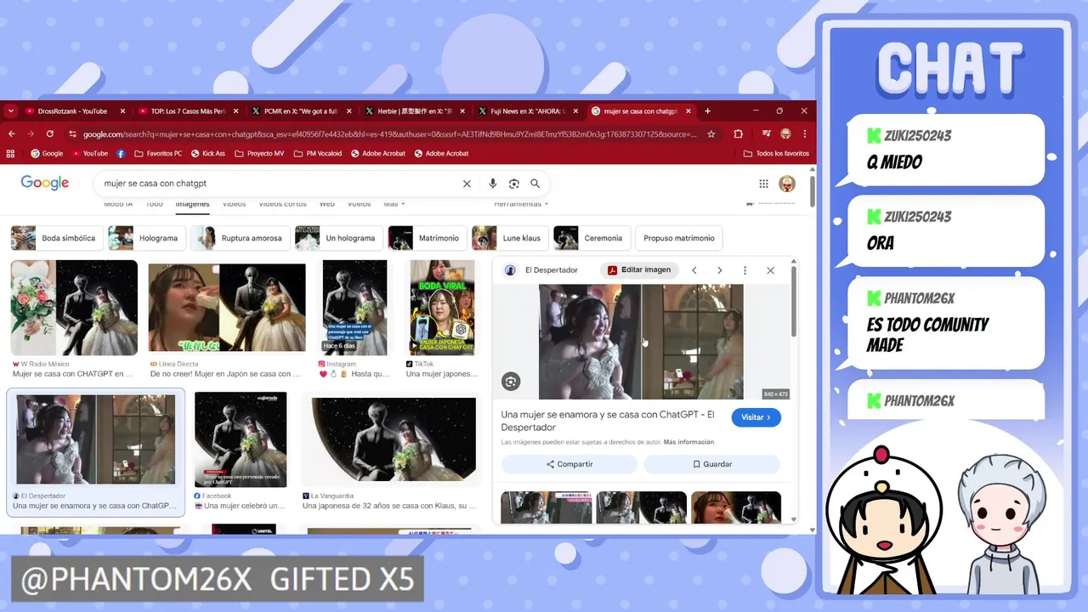Click the blue Visitar button
1088x612 pixels.
pyautogui.click(x=756, y=417)
